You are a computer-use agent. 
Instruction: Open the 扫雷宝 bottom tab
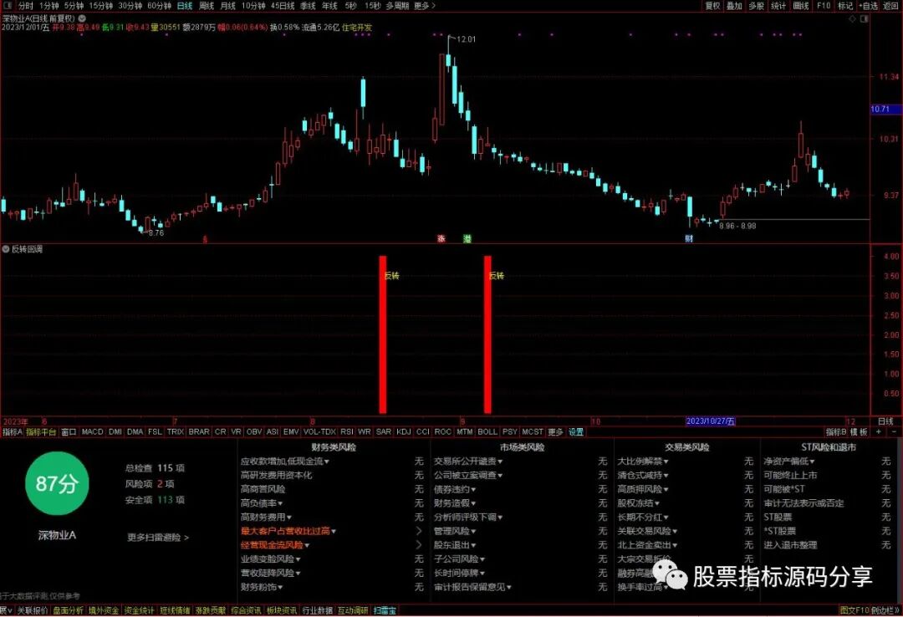coord(385,610)
